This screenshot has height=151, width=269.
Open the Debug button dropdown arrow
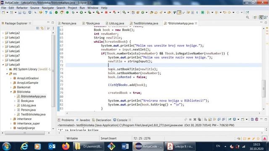[77, 13]
